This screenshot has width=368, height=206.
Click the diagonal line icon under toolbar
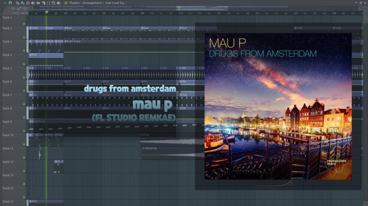click(x=19, y=9)
